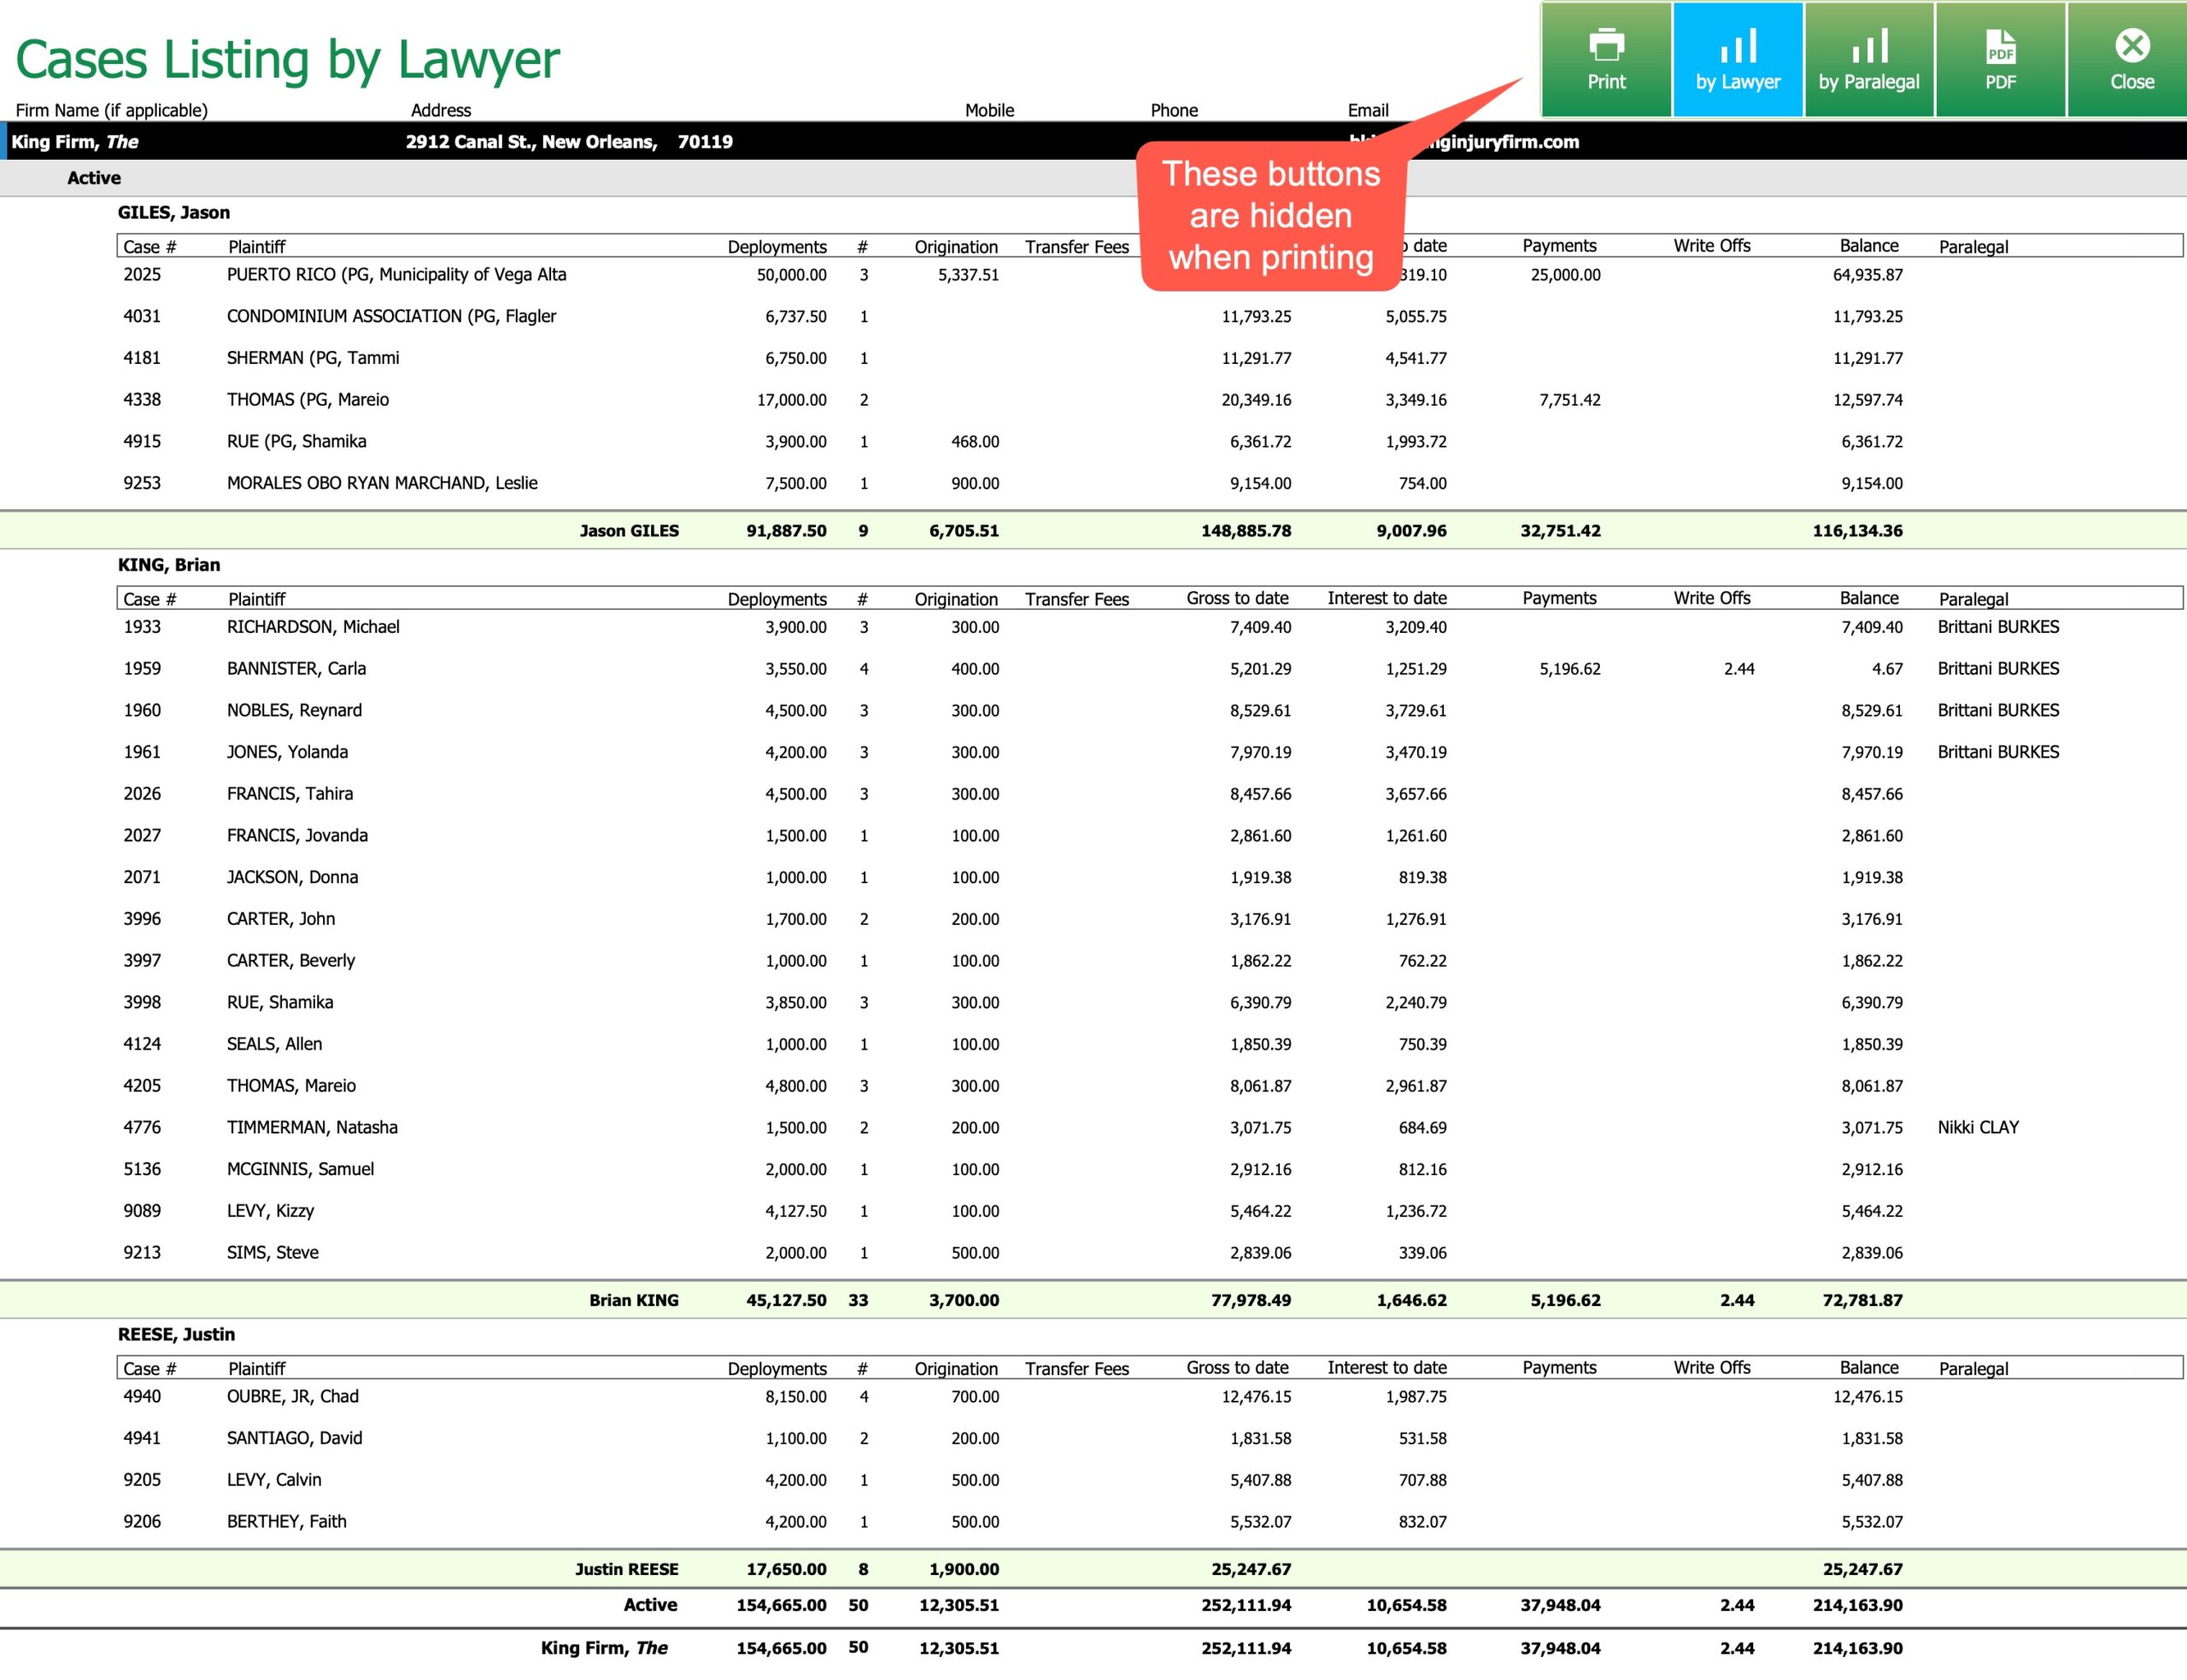Click Gross to date header in KING table
Screen dimensions: 2187x1680
coord(1237,598)
